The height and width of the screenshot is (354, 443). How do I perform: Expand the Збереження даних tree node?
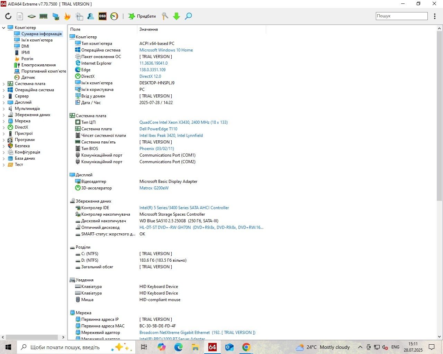coord(4,115)
